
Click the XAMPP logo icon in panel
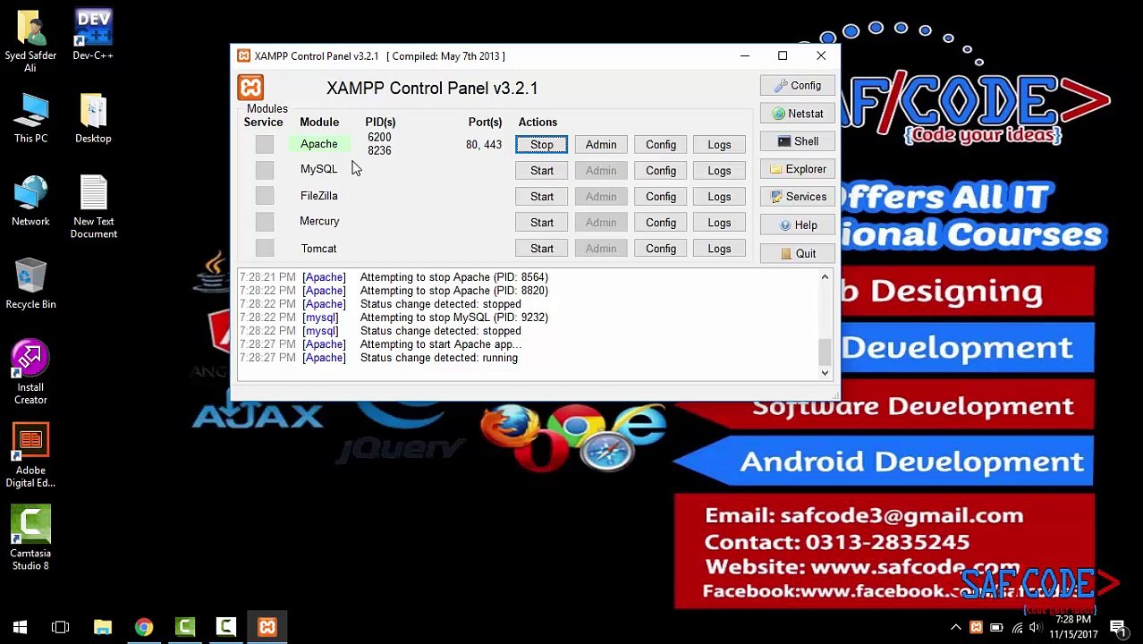pyautogui.click(x=250, y=88)
